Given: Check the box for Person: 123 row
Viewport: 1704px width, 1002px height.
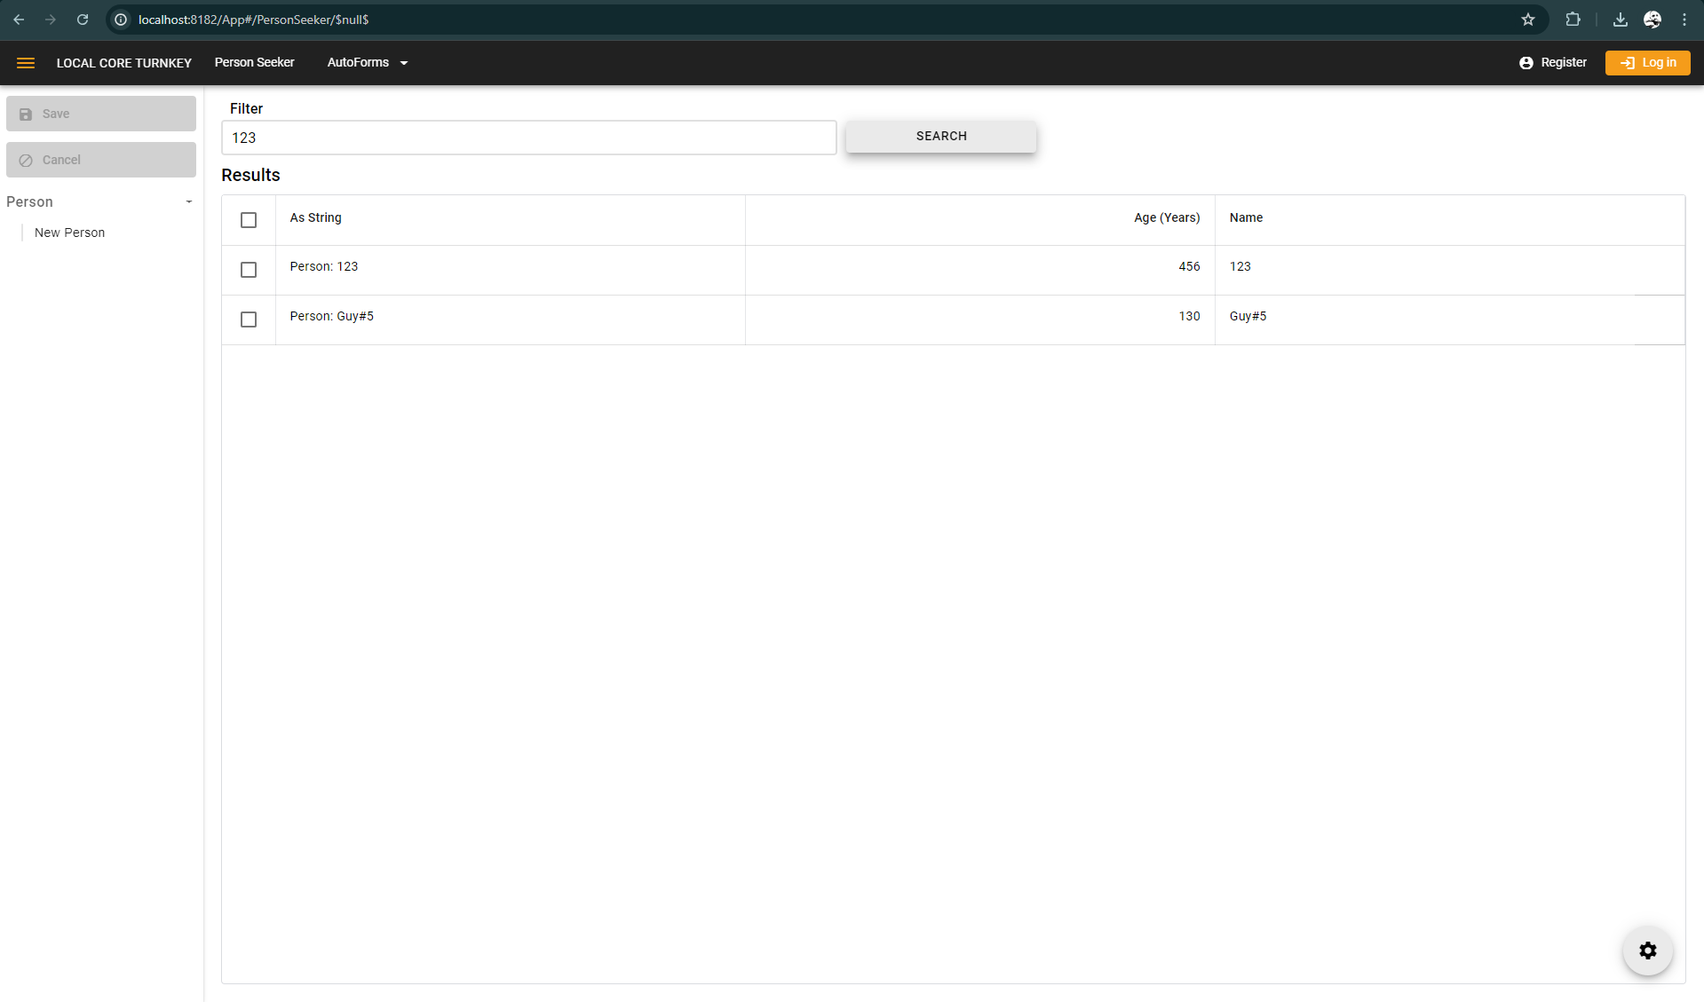Looking at the screenshot, I should click(249, 270).
